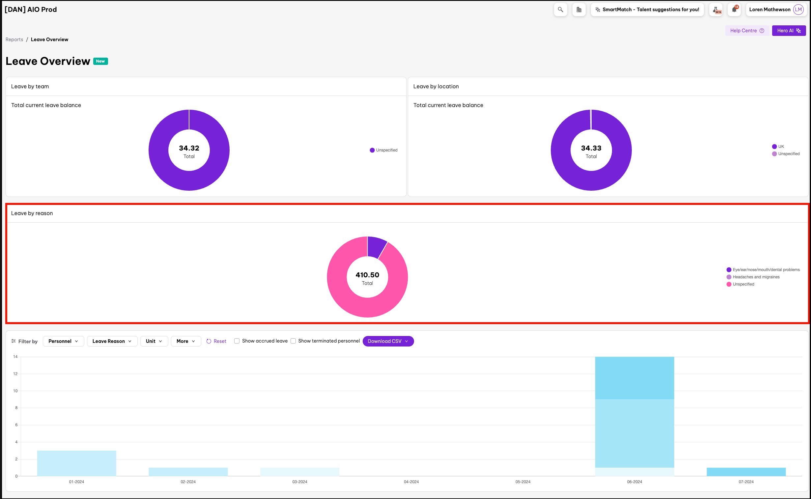Screen dimensions: 811x499
Task: Click the UK legend color dot
Action: pyautogui.click(x=774, y=147)
